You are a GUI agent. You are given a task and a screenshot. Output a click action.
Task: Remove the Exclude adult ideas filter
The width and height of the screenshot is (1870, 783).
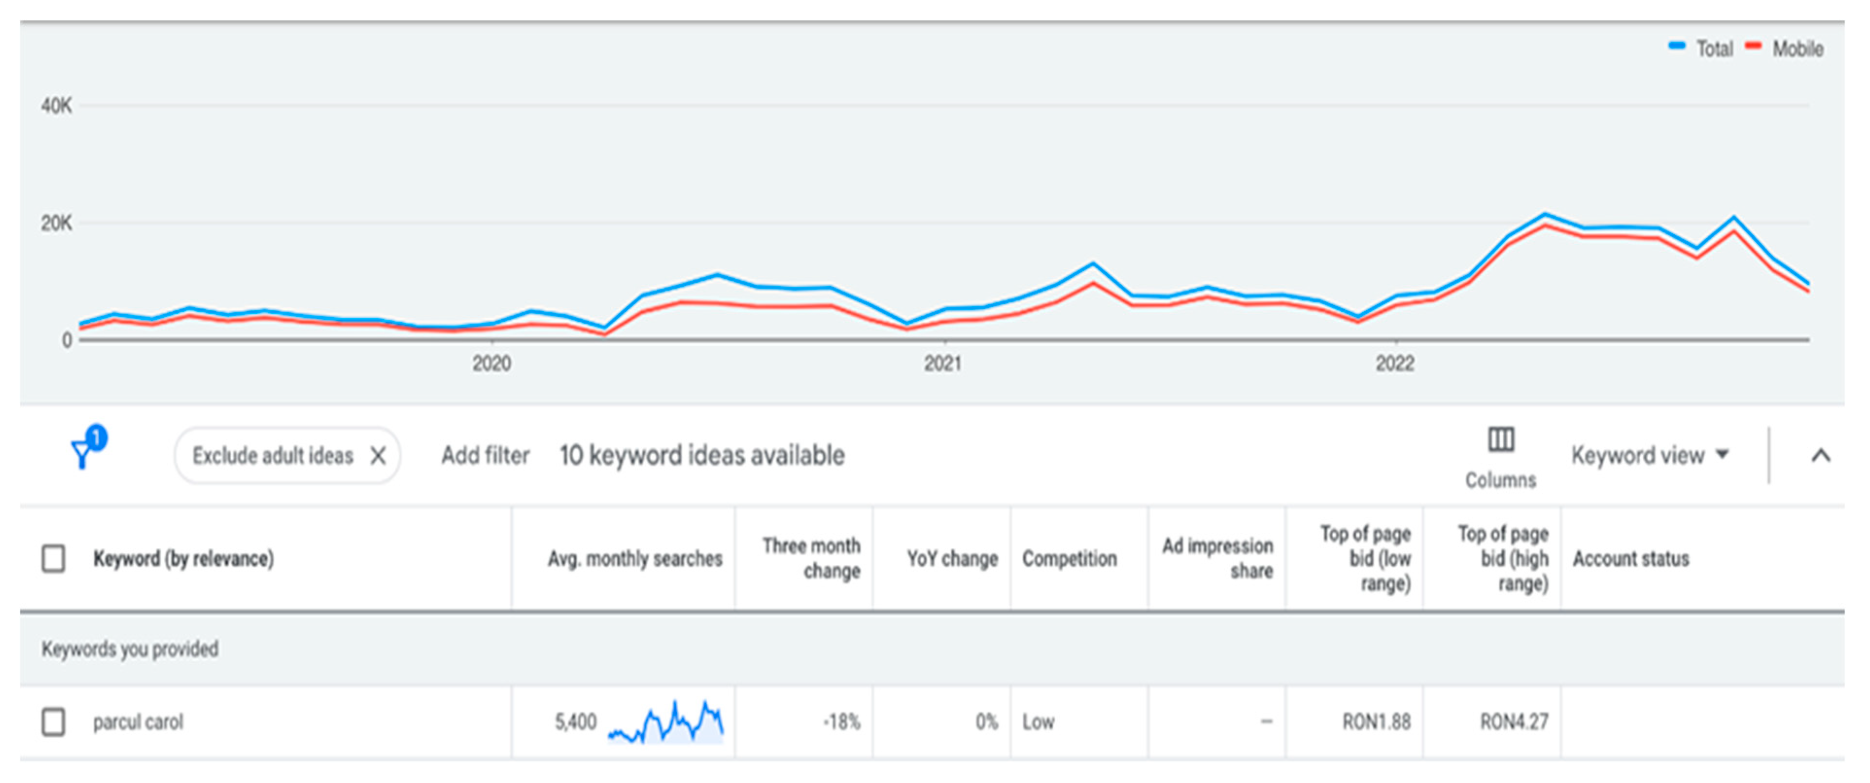click(377, 456)
